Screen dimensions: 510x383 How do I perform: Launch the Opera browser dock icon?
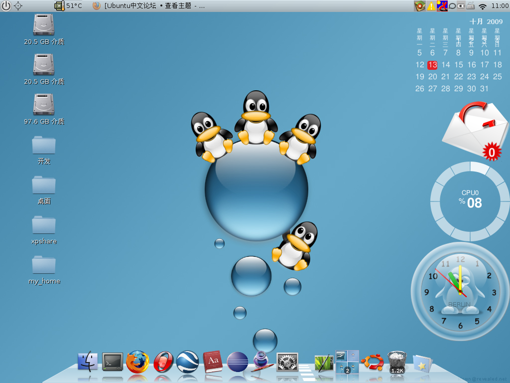coord(163,362)
